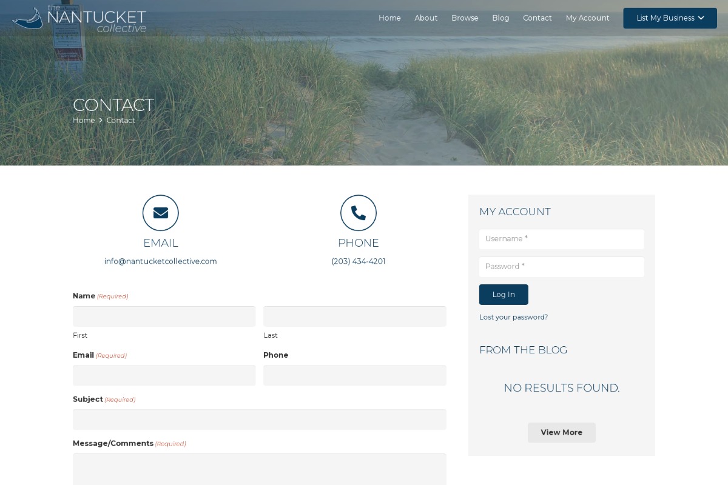Click the Home breadcrumb link
728x485 pixels.
tap(84, 121)
